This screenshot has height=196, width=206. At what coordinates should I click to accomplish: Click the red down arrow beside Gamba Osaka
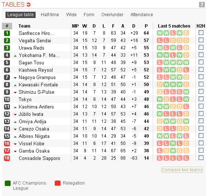(15, 152)
